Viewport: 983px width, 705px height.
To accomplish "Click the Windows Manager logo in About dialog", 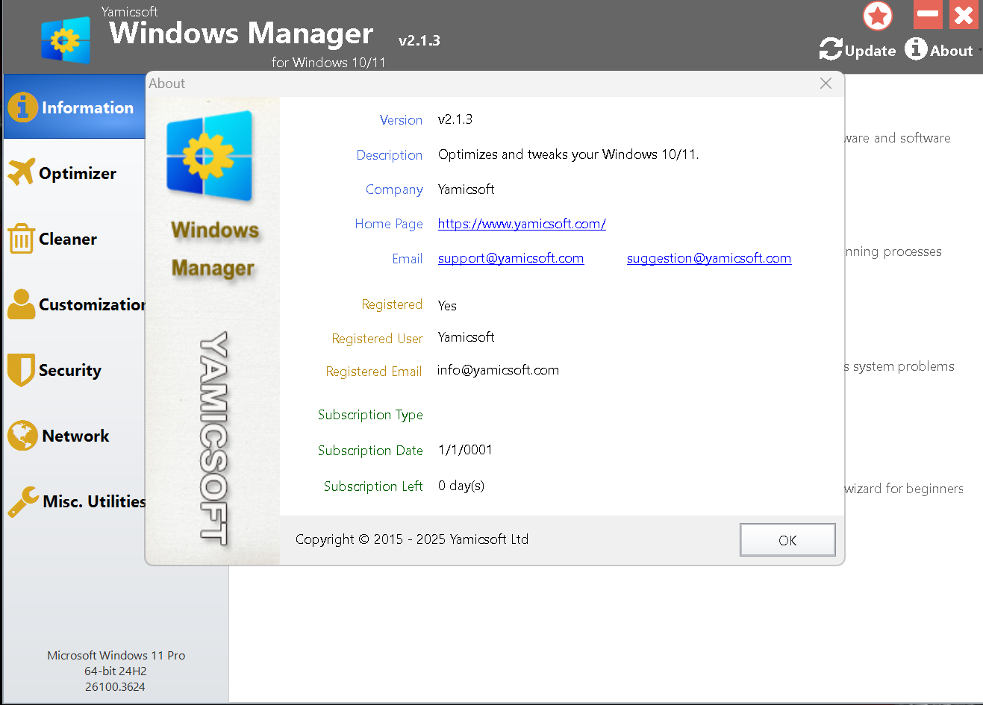I will point(210,155).
